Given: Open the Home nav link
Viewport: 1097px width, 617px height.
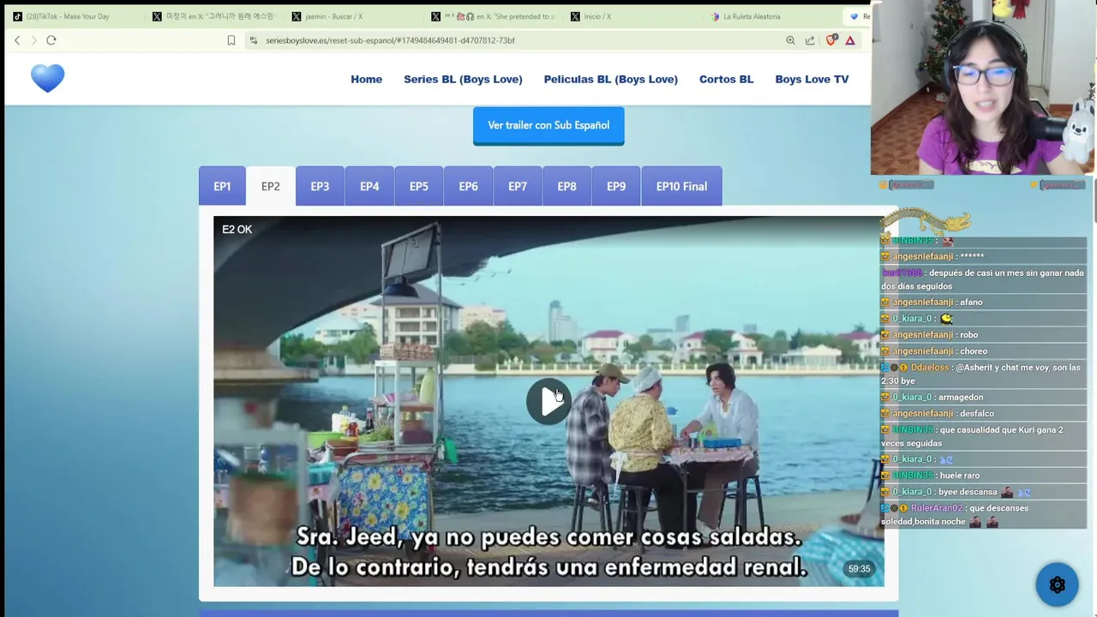Looking at the screenshot, I should pyautogui.click(x=366, y=79).
